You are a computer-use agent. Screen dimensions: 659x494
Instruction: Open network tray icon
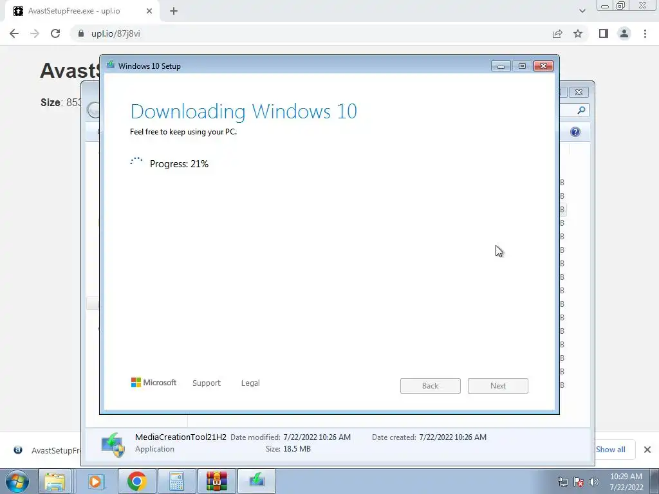[562, 482]
